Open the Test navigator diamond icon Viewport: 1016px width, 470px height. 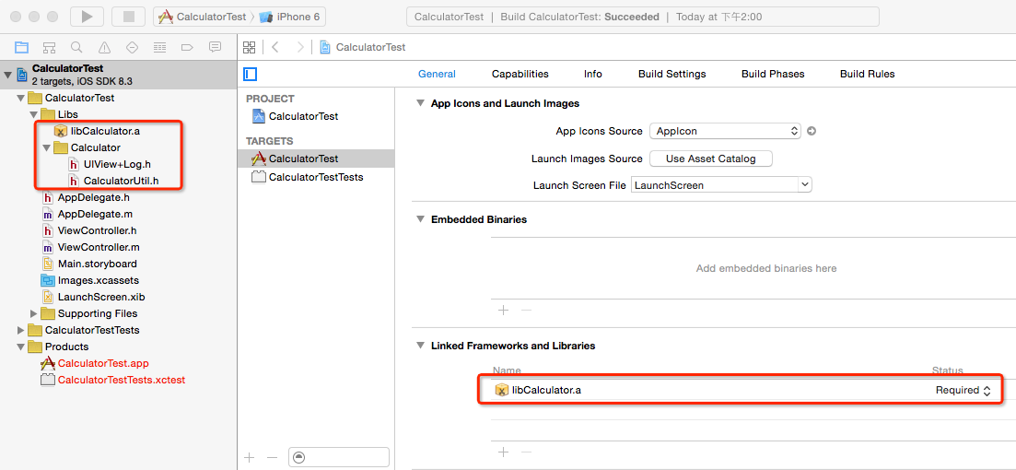tap(133, 47)
